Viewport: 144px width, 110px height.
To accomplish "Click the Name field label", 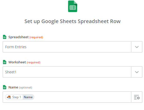I will point(13,87).
